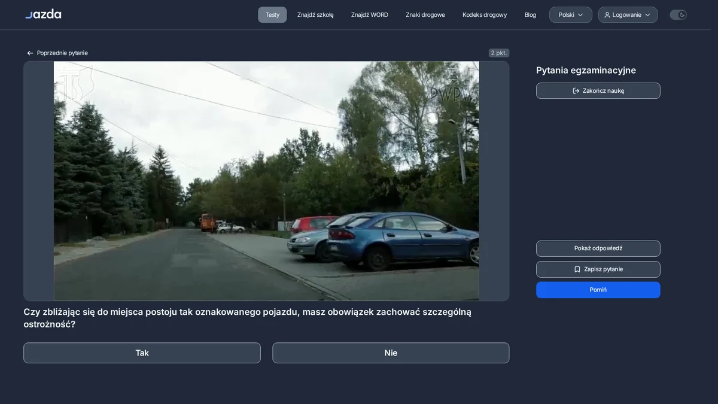Viewport: 718px width, 404px height.
Task: Skip question with Pomiń button
Action: pos(598,290)
